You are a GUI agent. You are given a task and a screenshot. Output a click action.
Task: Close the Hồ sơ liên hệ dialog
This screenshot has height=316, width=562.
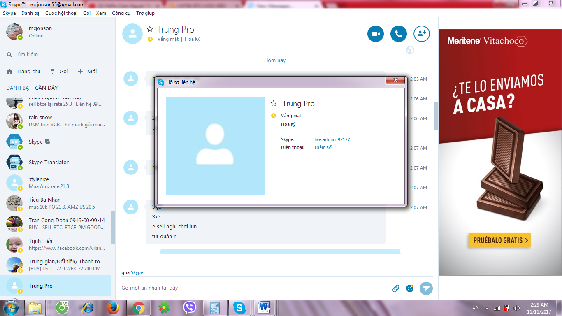[x=395, y=80]
